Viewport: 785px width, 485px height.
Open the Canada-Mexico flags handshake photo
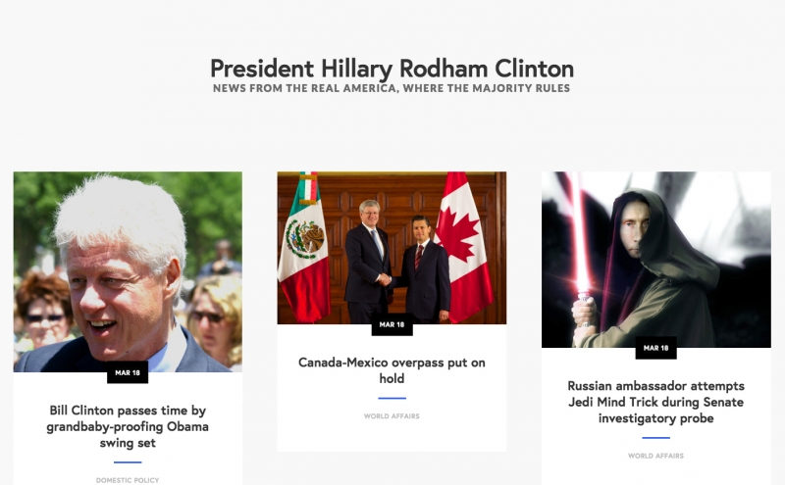(392, 248)
